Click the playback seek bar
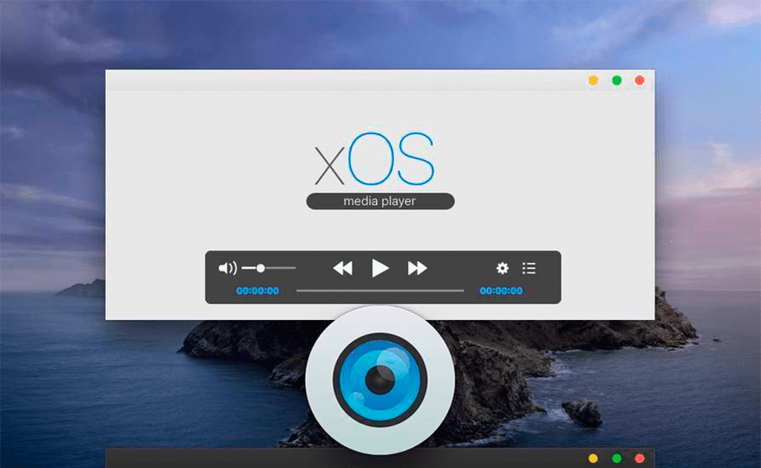 click(x=380, y=291)
